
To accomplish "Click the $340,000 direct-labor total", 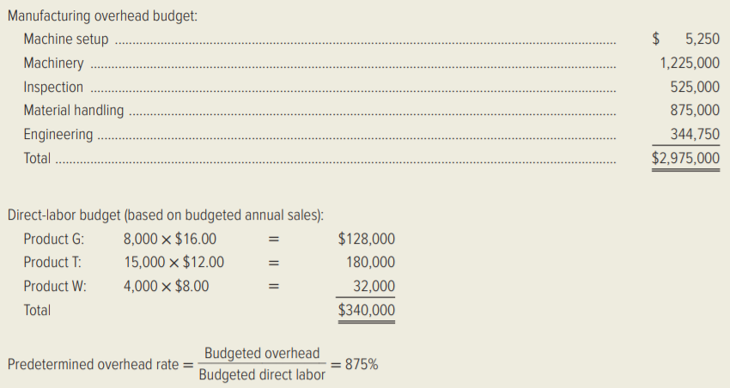I will pos(367,310).
